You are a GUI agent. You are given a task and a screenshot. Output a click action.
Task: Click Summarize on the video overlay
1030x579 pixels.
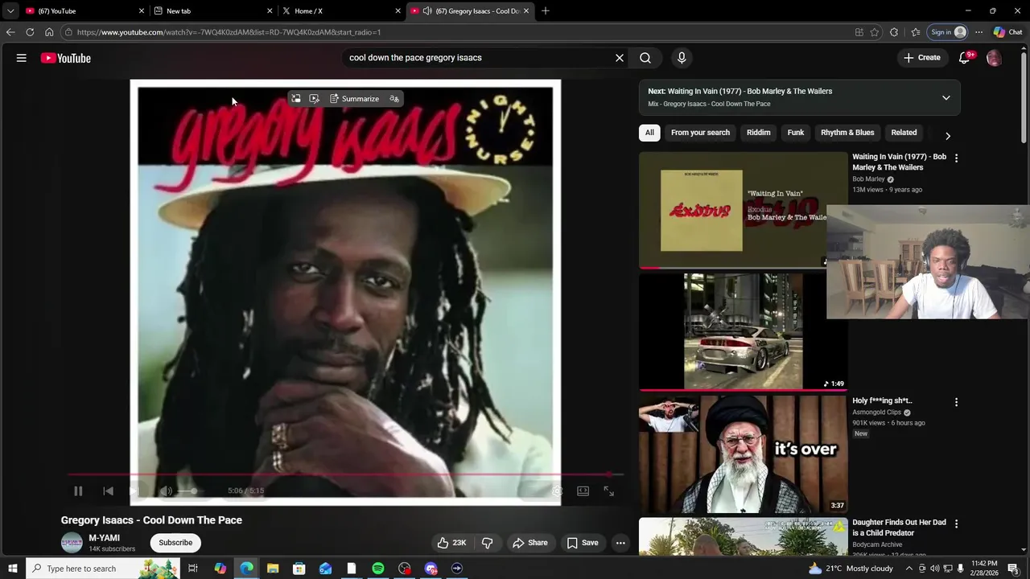(354, 99)
